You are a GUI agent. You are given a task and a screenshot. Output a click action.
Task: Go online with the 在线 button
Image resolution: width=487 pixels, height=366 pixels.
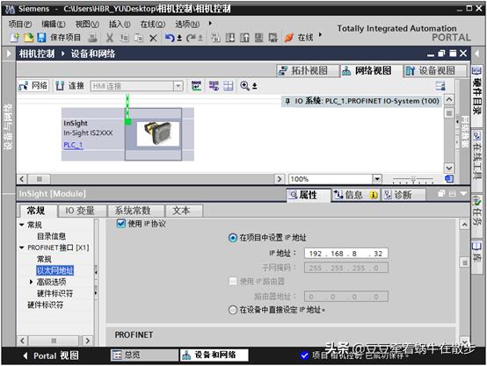pyautogui.click(x=299, y=38)
